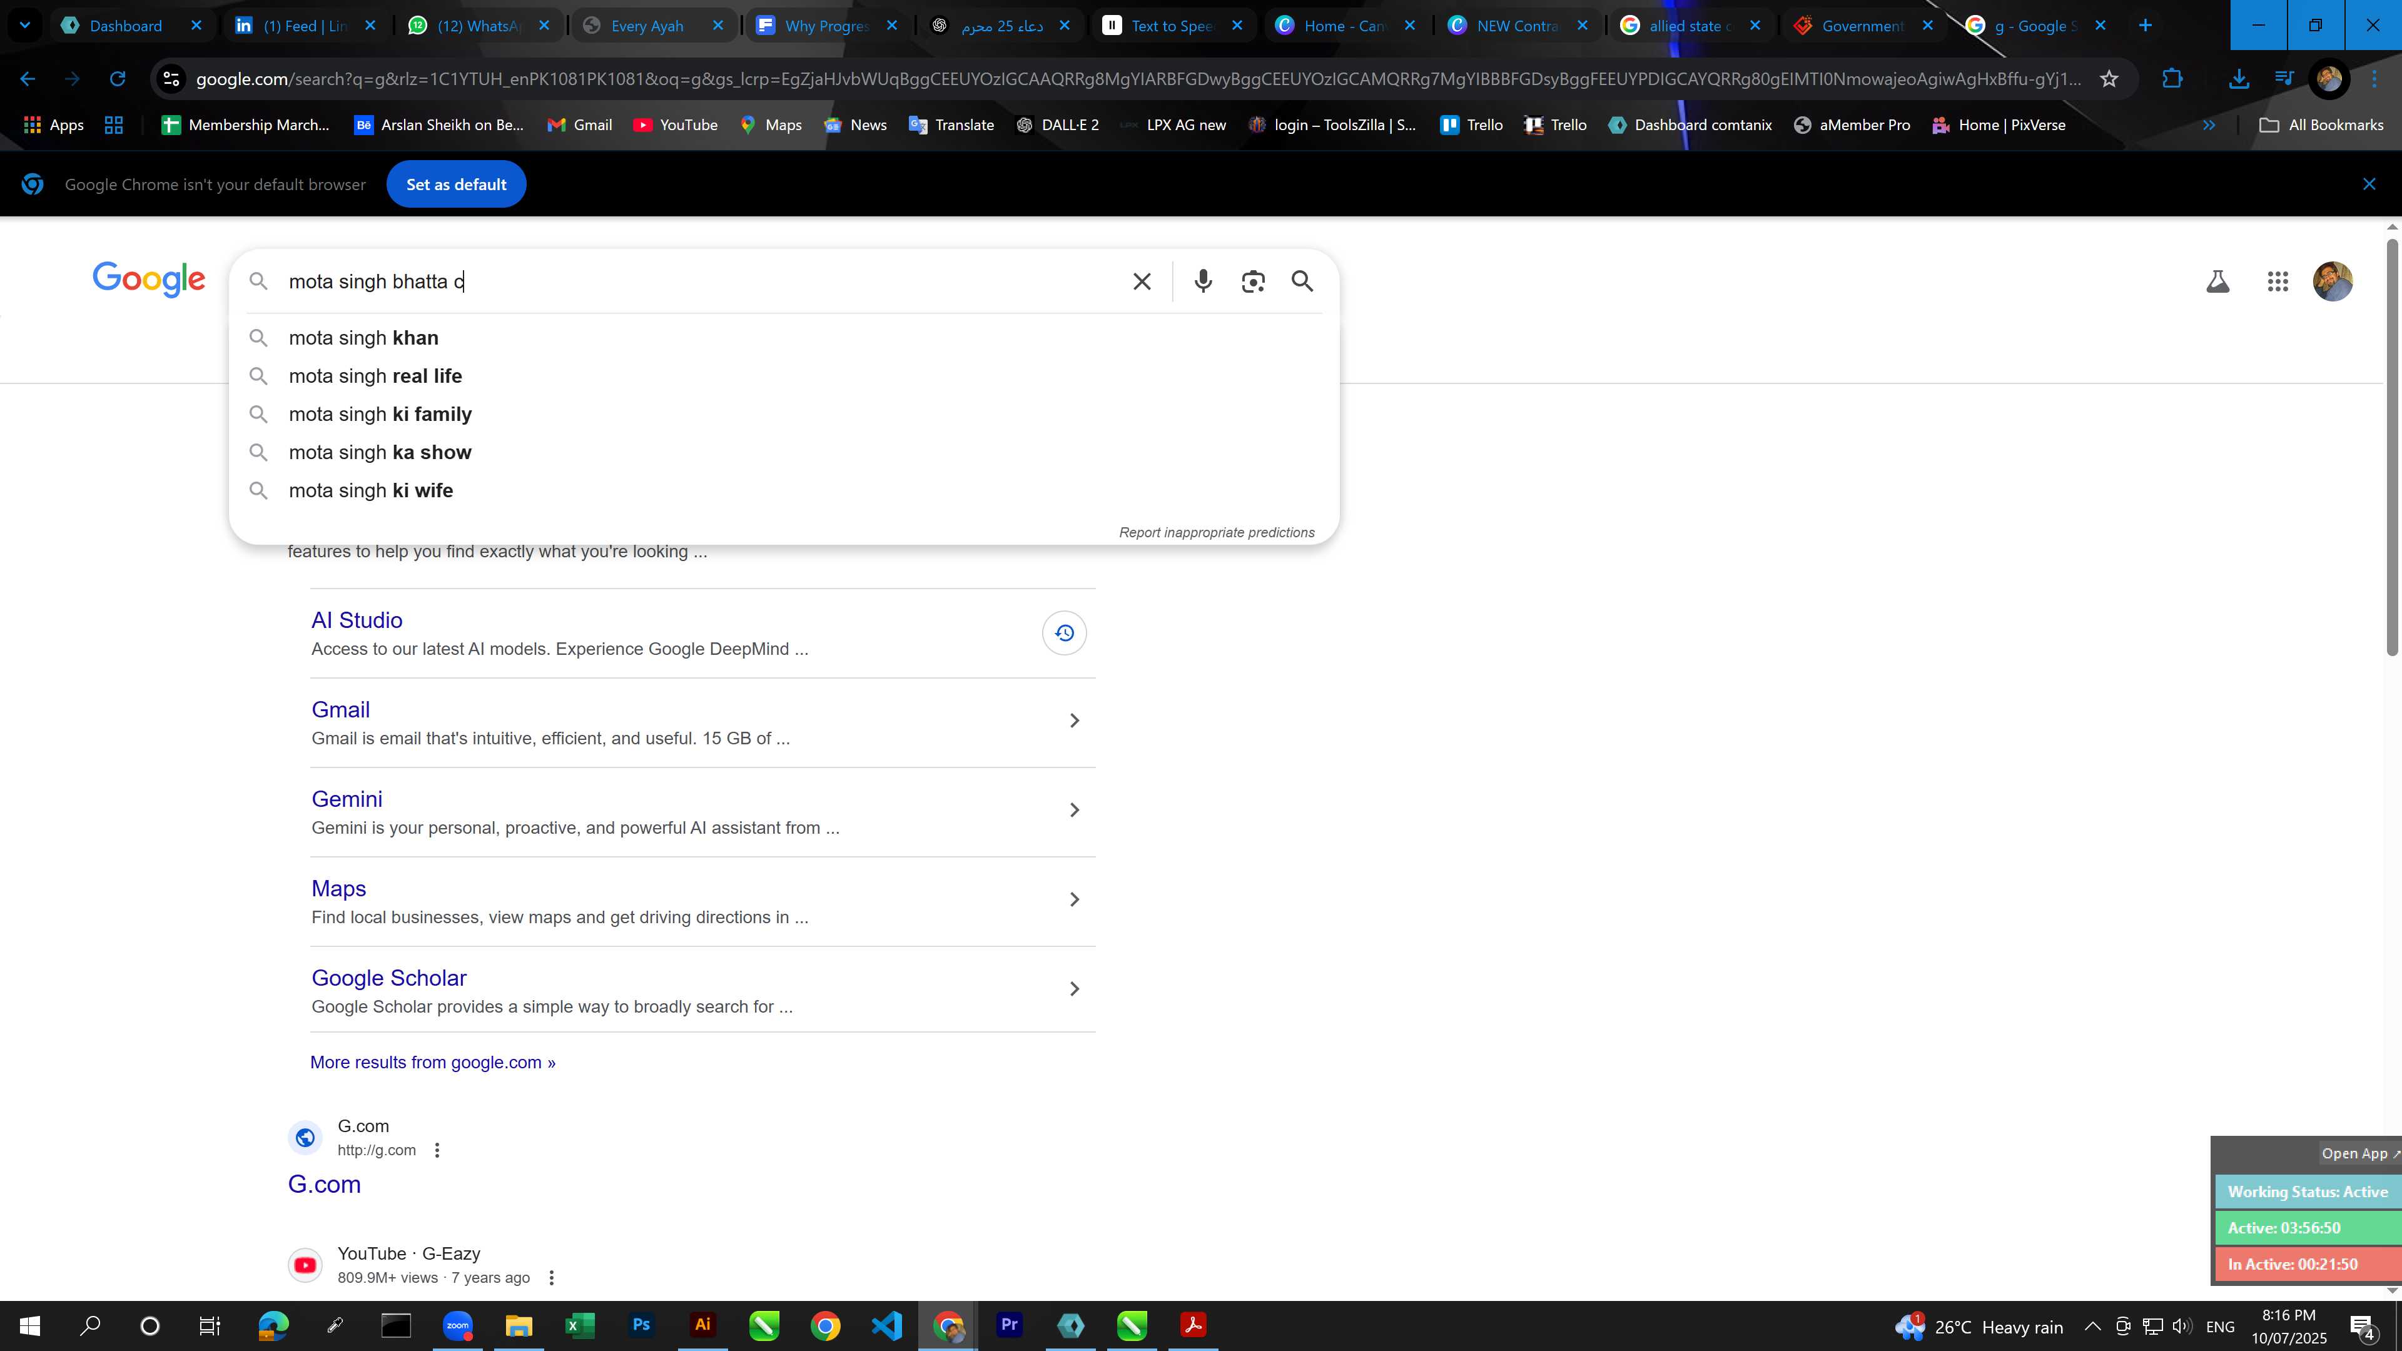
Task: Open Photoshop from the taskbar
Action: [642, 1325]
